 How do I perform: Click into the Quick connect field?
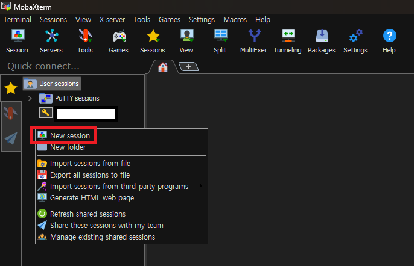[x=72, y=66]
